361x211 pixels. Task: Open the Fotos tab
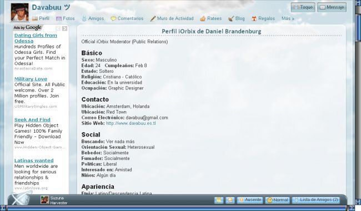tap(66, 18)
